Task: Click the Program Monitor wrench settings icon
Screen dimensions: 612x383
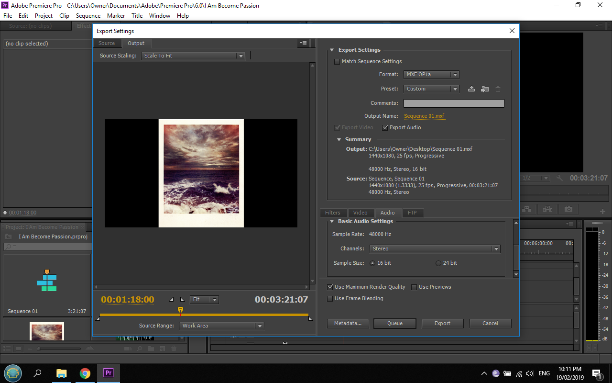Action: click(x=560, y=178)
